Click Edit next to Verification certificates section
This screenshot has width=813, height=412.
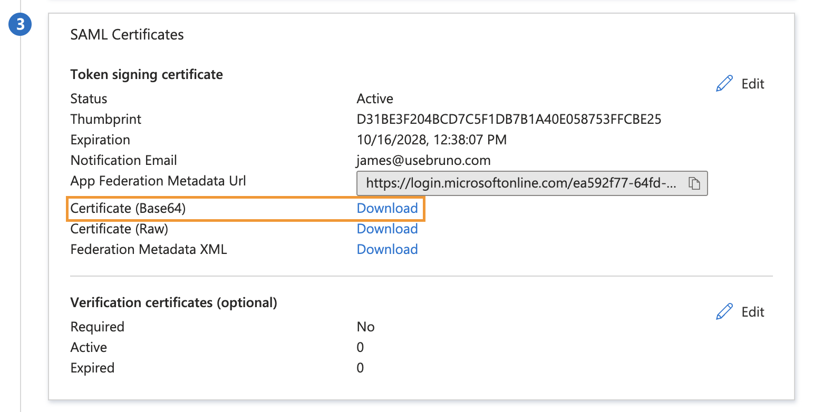coord(752,312)
